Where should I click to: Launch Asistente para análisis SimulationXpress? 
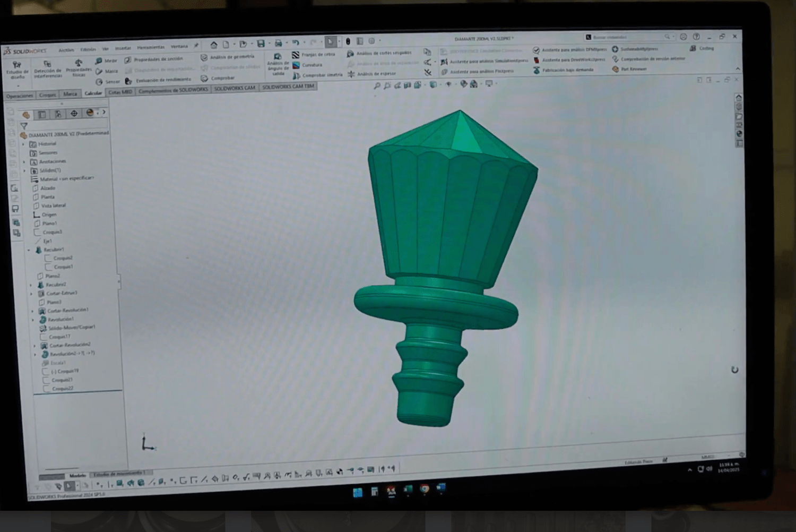click(484, 61)
